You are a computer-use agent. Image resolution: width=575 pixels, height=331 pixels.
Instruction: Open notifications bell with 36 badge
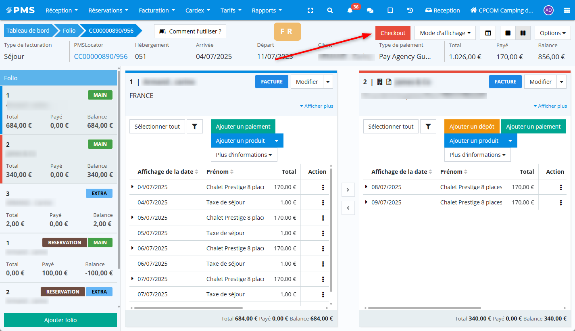click(x=350, y=10)
